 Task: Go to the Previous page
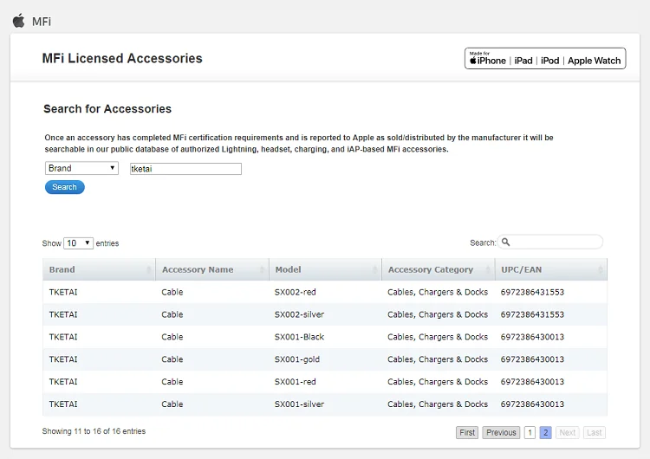pyautogui.click(x=501, y=432)
